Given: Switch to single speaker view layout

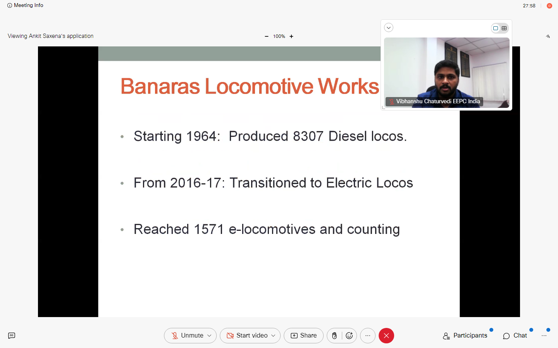Looking at the screenshot, I should 495,28.
